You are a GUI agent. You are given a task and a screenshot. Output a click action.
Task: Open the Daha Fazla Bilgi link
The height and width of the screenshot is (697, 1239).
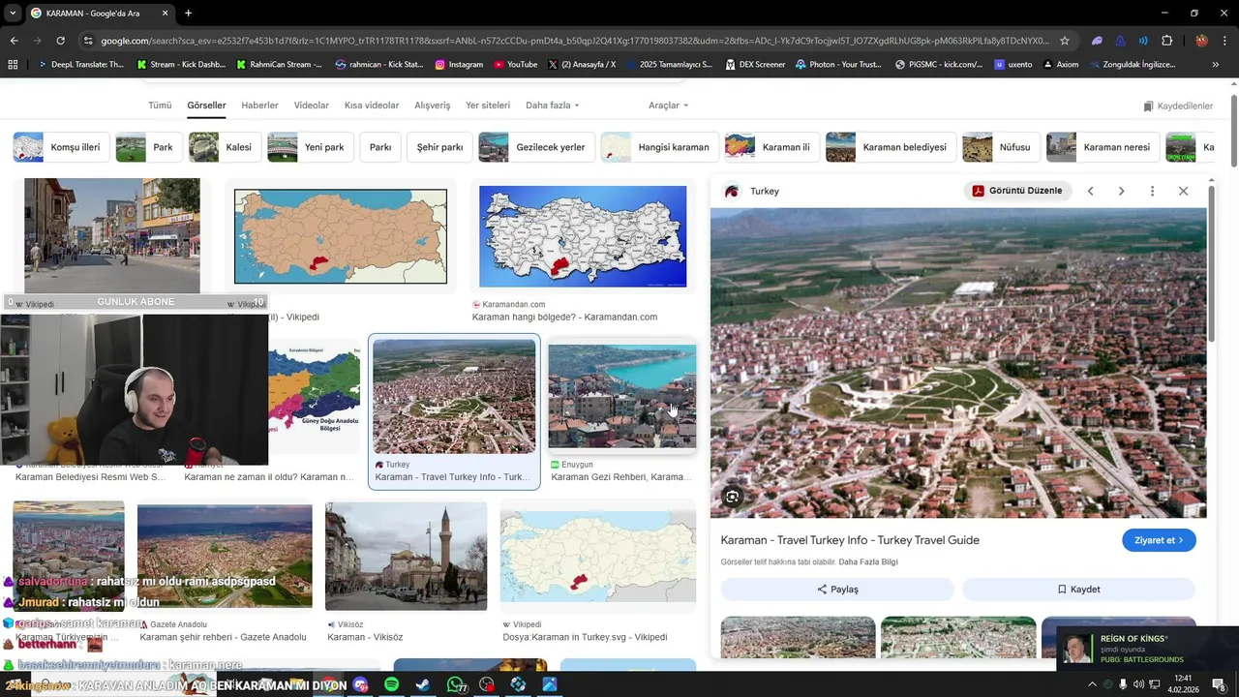868,561
